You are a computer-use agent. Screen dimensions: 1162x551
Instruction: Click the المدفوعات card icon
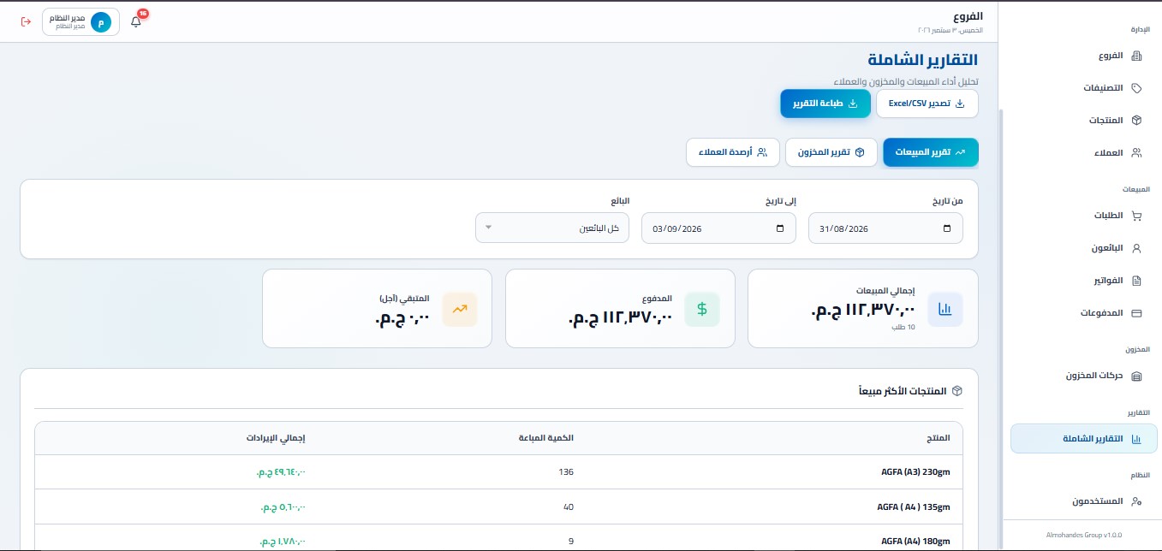pos(1137,313)
